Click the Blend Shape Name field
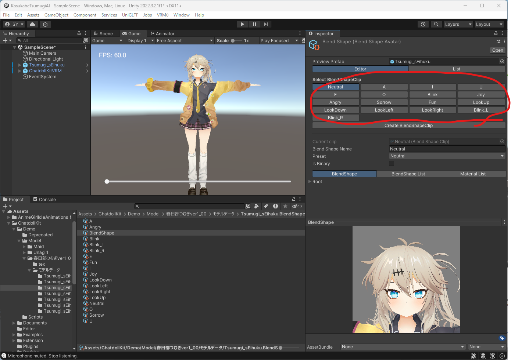Image resolution: width=511 pixels, height=360 pixels. [447, 149]
